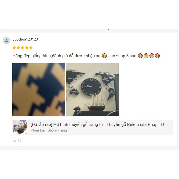This screenshot has width=179, height=179.
Task: Open the 'Mô hình thuyền gỗ trang trí' product link
Action: pos(99,125)
